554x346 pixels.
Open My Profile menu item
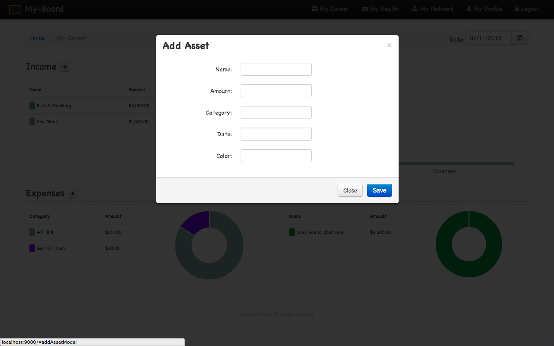tap(484, 9)
